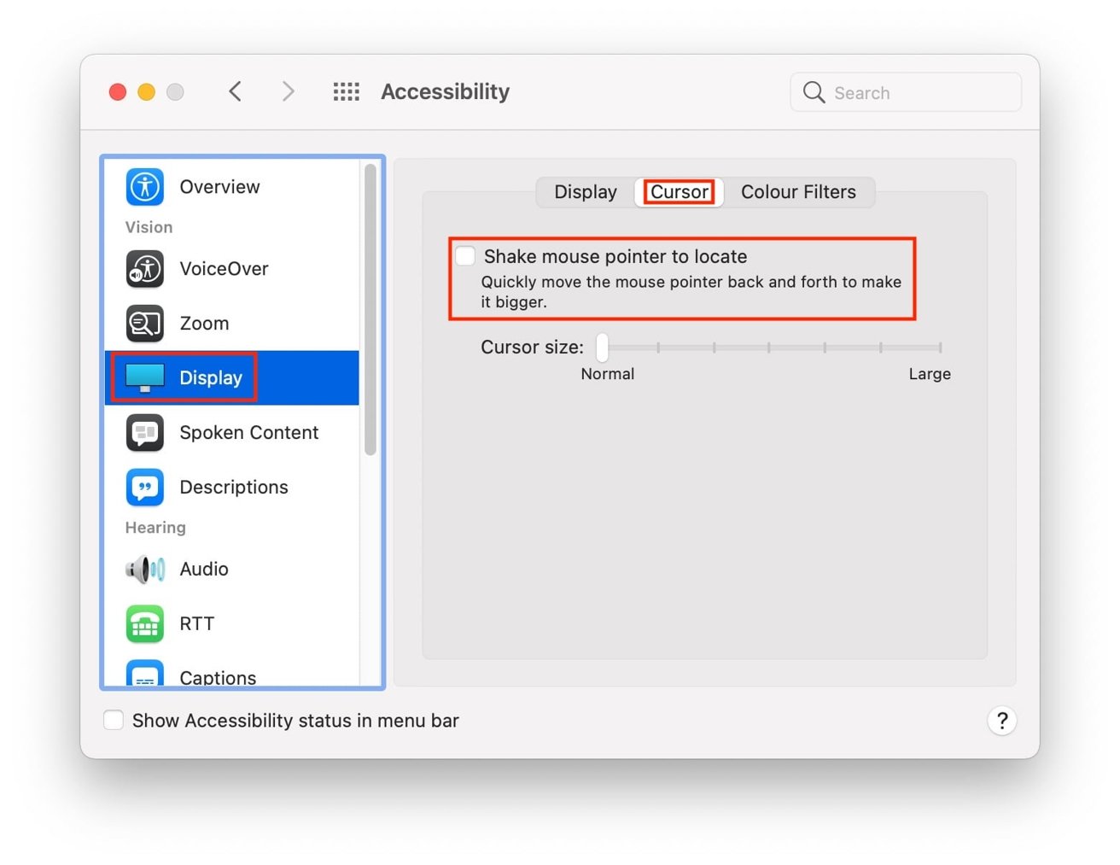
Task: Click the Help question mark button
Action: pos(1002,720)
